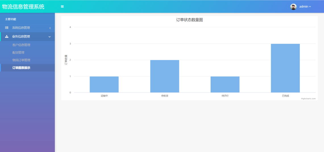
Task: Click the 已完成 axis label
Action: [285, 96]
